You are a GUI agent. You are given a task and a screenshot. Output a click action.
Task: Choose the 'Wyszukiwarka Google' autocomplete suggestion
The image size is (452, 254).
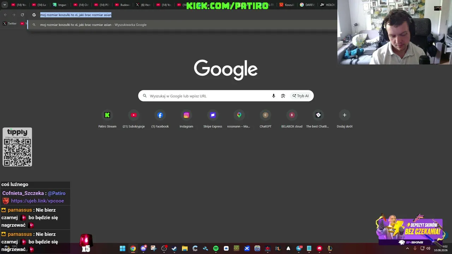(182, 25)
